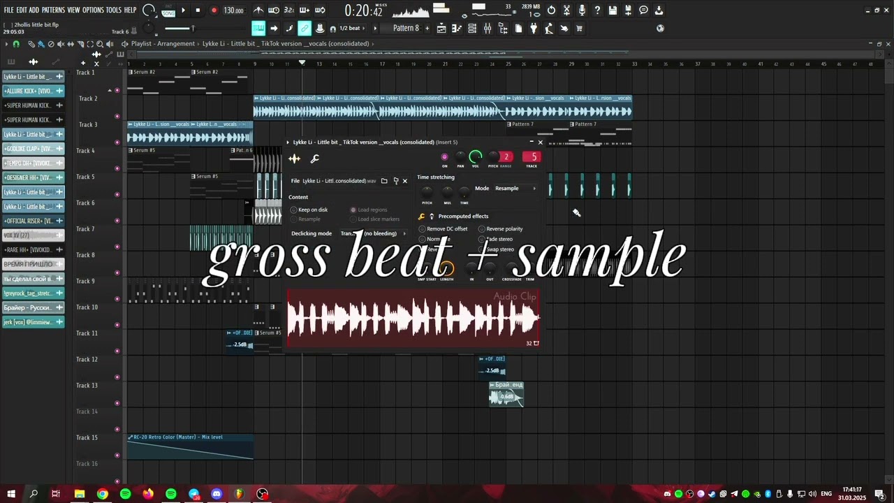Image resolution: width=894 pixels, height=503 pixels.
Task: Browse for sample file folder icon
Action: pos(384,181)
